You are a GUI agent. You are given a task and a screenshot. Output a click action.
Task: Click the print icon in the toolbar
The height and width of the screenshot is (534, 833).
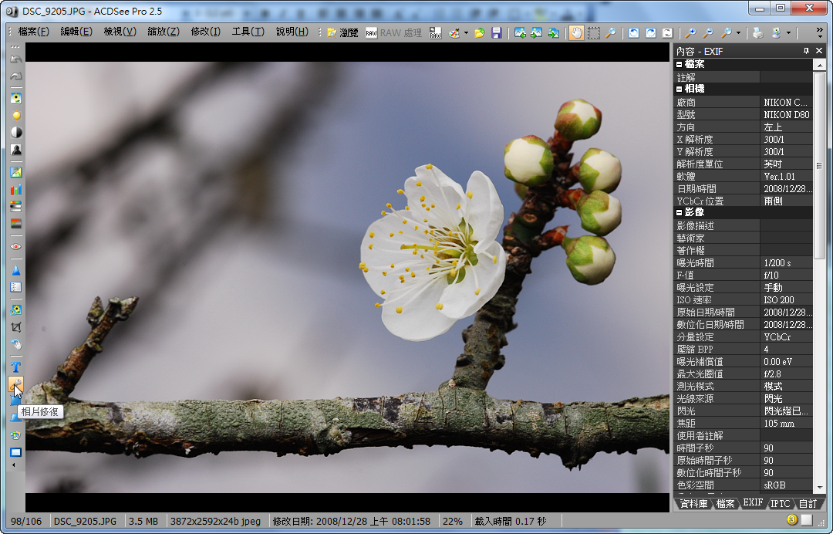point(758,32)
